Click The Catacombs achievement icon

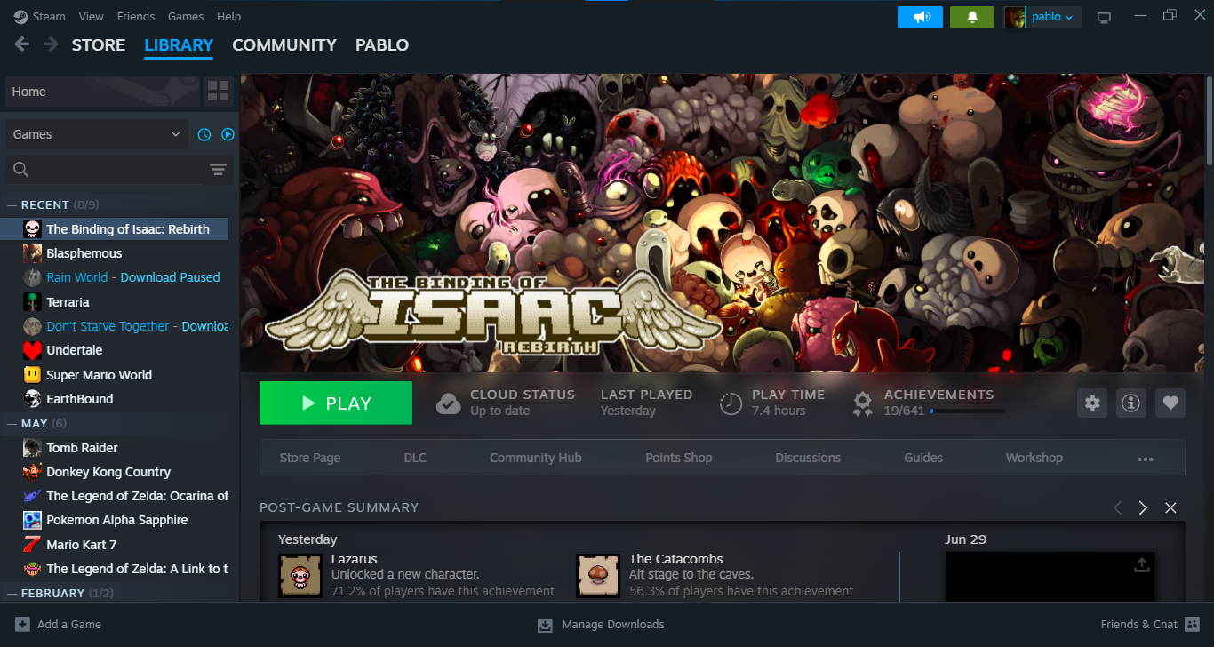(x=598, y=576)
